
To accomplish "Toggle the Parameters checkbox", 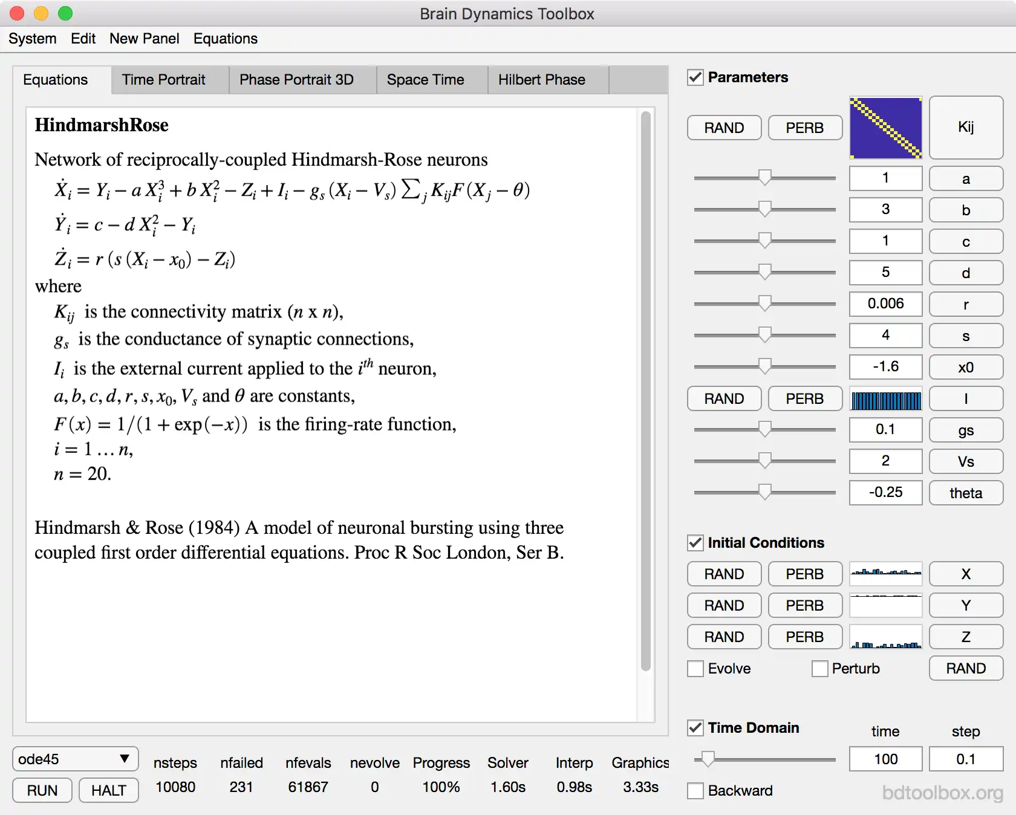I will click(x=695, y=77).
